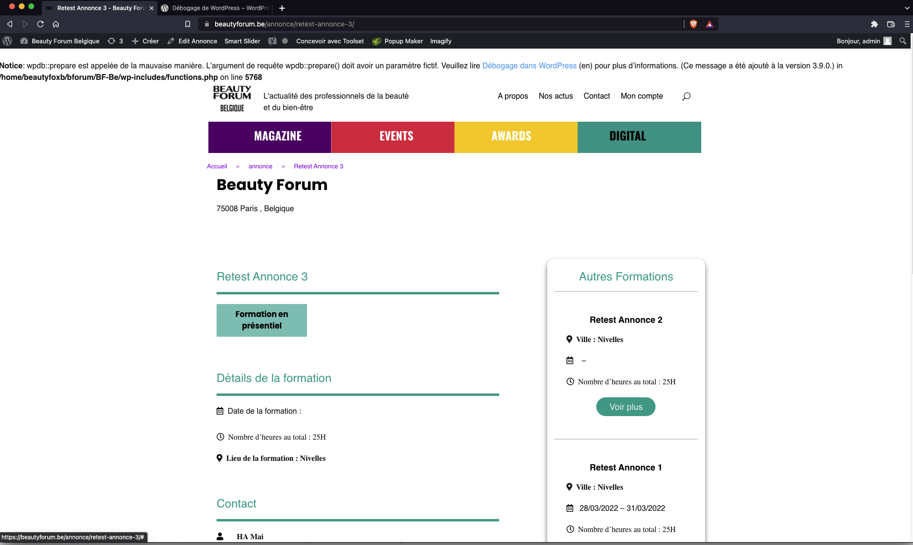
Task: Select the MAGAZINE section
Action: (x=270, y=137)
